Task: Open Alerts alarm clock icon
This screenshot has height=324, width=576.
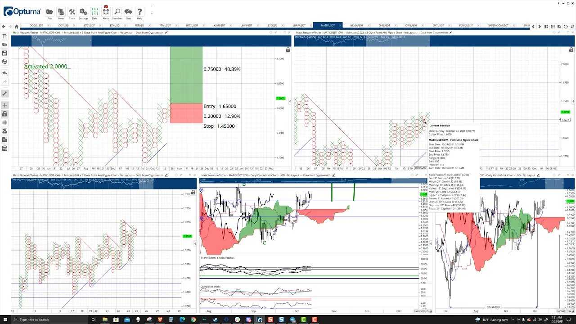Action: pyautogui.click(x=106, y=12)
